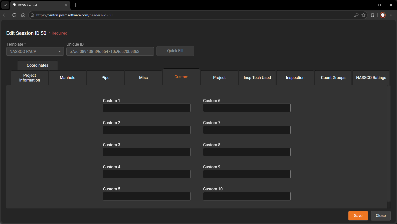The width and height of the screenshot is (397, 224).
Task: Click the browser address bar URL
Action: pyautogui.click(x=74, y=15)
